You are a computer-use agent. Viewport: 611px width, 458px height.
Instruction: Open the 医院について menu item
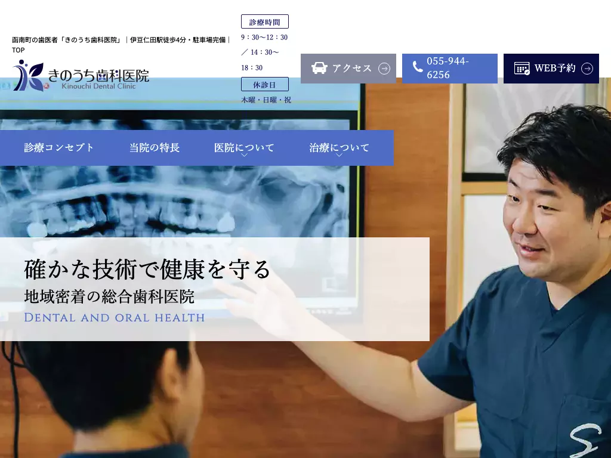click(x=244, y=148)
